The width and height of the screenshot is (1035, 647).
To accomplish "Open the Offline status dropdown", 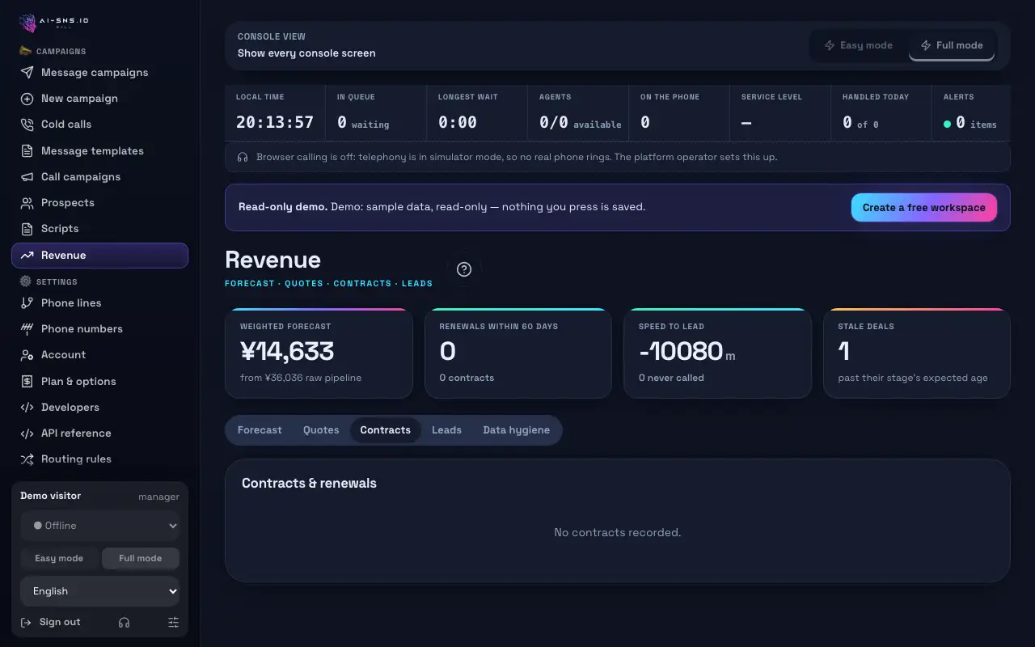I will coord(100,526).
